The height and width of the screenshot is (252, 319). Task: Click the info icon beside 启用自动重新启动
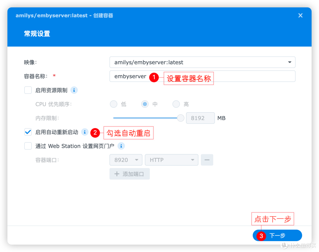click(85, 132)
